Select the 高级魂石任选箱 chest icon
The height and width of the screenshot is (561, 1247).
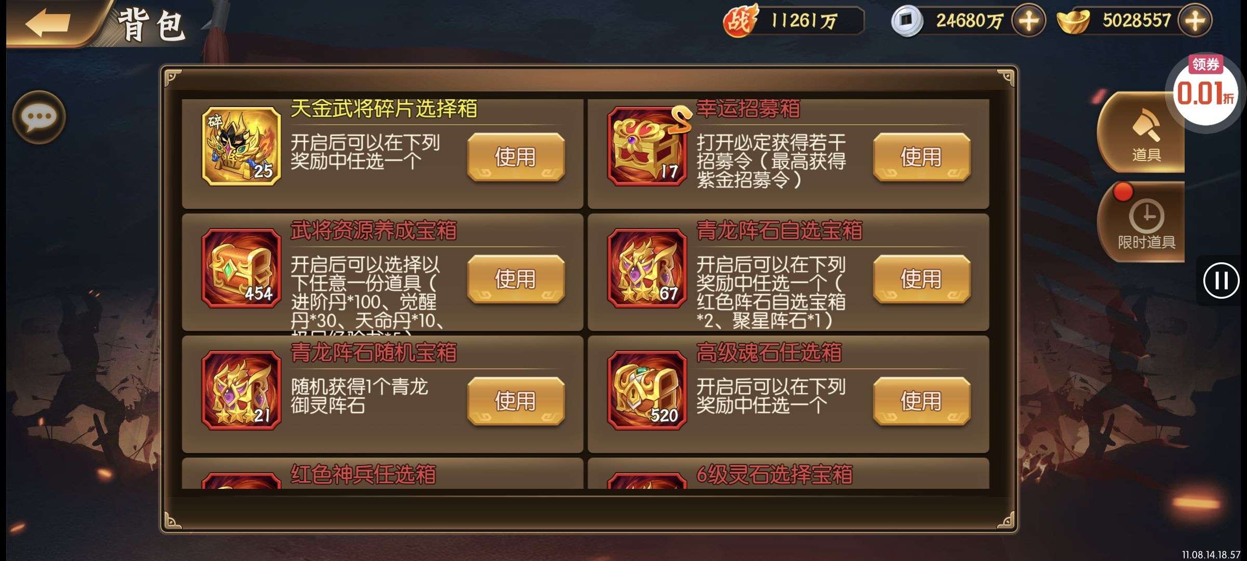tap(647, 390)
